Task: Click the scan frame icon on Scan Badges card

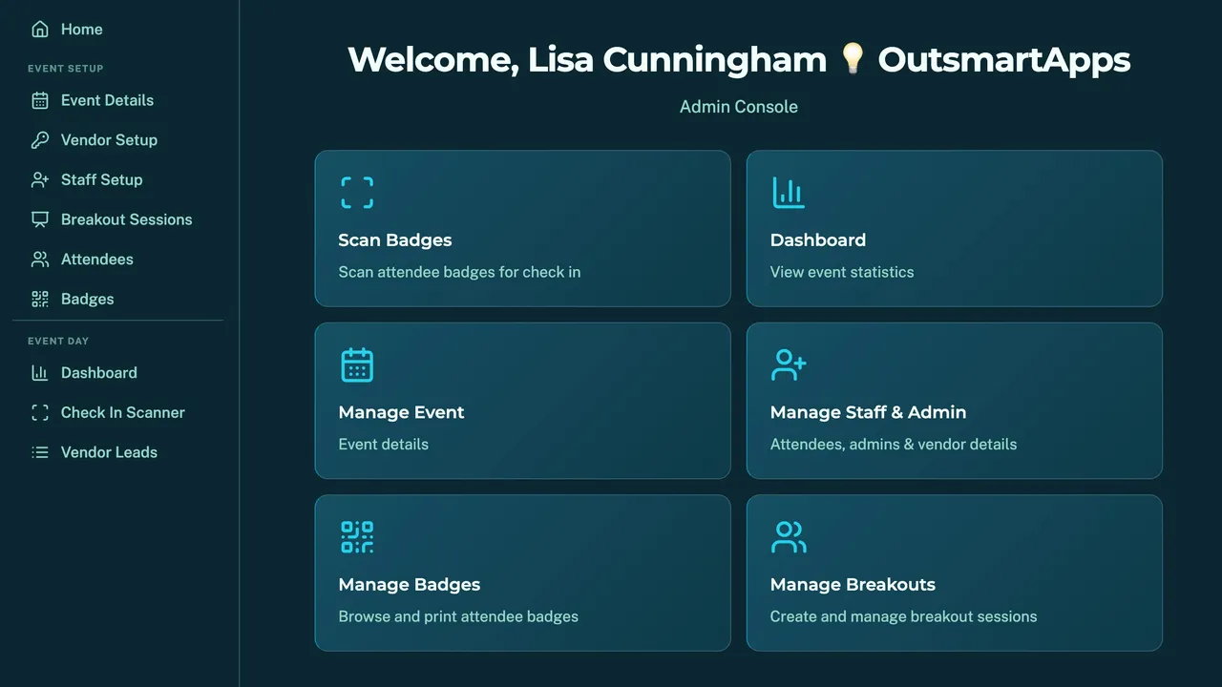Action: tap(357, 193)
